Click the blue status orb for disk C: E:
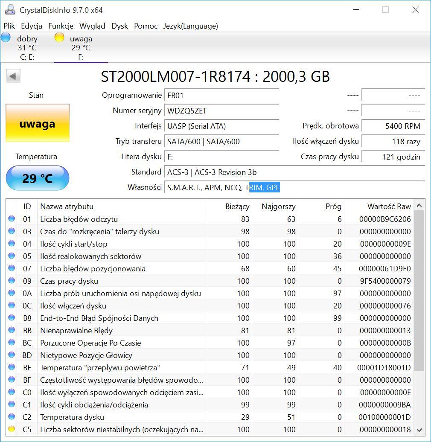 6,38
